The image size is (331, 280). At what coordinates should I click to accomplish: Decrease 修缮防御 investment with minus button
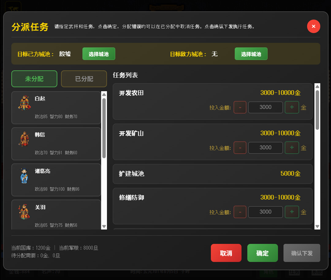(240, 212)
